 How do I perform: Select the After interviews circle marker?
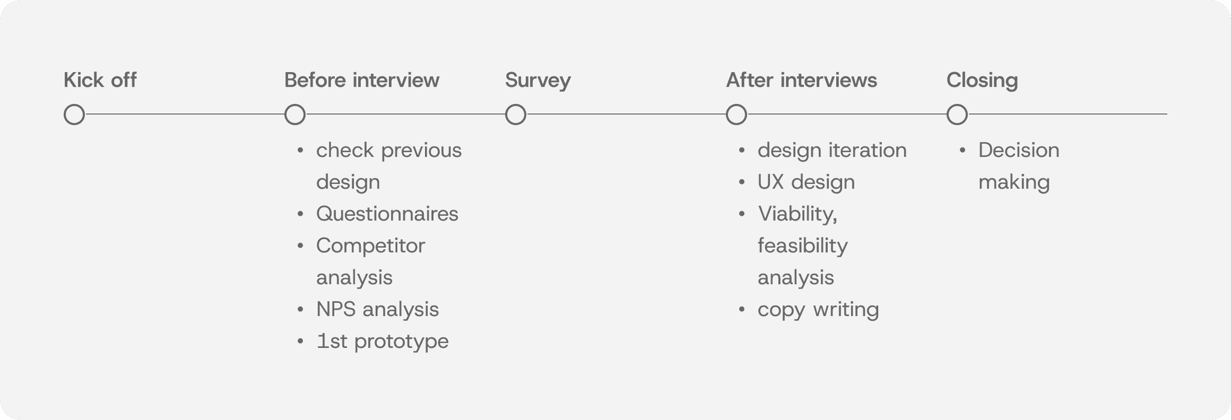[736, 114]
